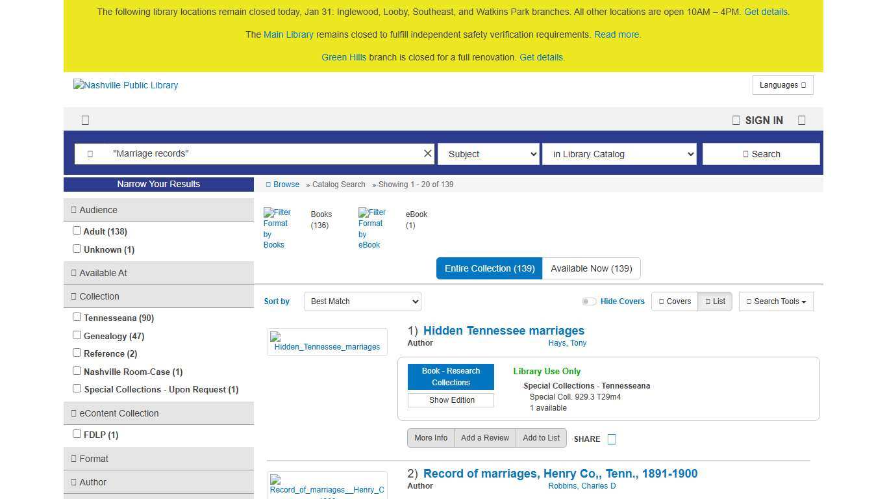Screen dimensions: 887x499
Task: Clear the search box using the X icon
Action: [x=428, y=153]
